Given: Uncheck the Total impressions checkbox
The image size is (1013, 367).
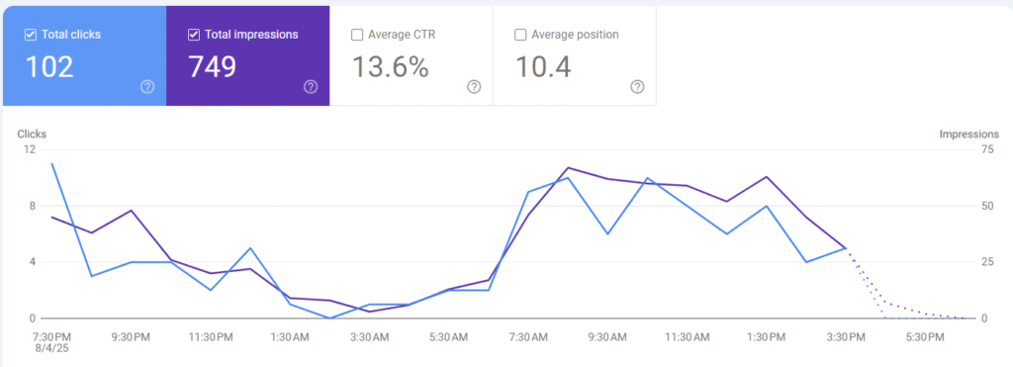Looking at the screenshot, I should coord(193,35).
